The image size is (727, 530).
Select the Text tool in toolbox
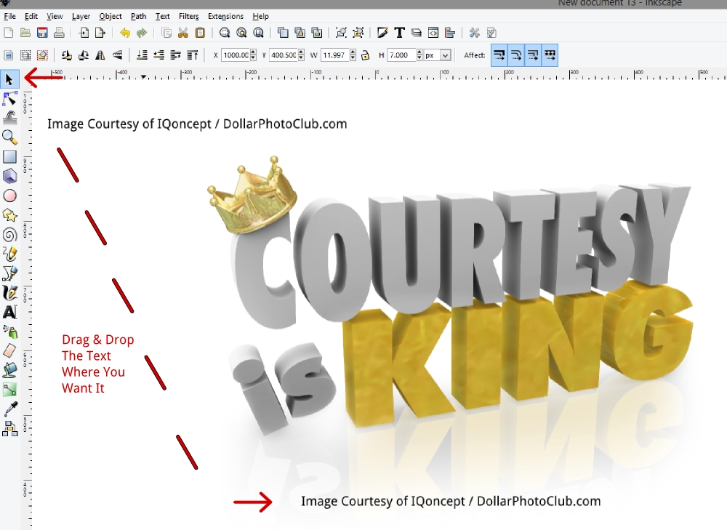[9, 312]
